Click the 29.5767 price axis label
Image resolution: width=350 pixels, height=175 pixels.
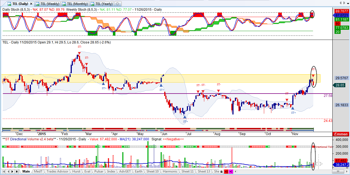(341, 78)
